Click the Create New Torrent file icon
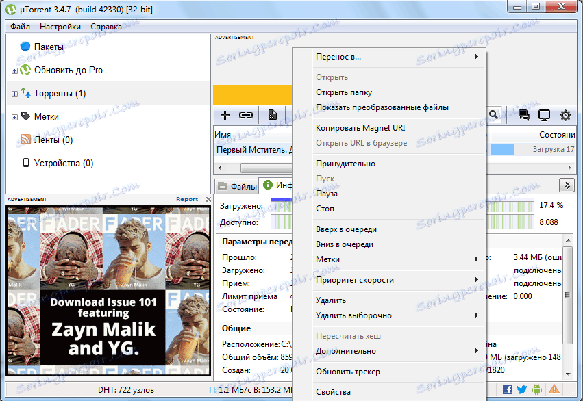This screenshot has width=583, height=401. pyautogui.click(x=273, y=115)
